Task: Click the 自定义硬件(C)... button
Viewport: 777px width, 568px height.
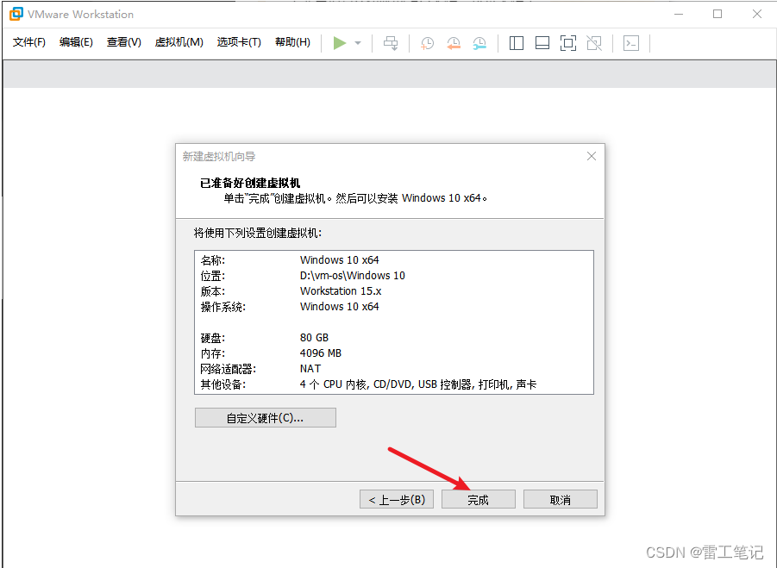Action: [265, 417]
